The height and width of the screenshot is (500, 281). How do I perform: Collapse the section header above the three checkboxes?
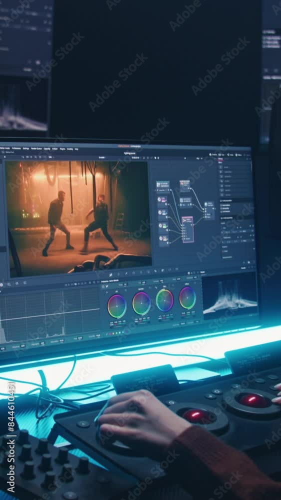[236, 200]
